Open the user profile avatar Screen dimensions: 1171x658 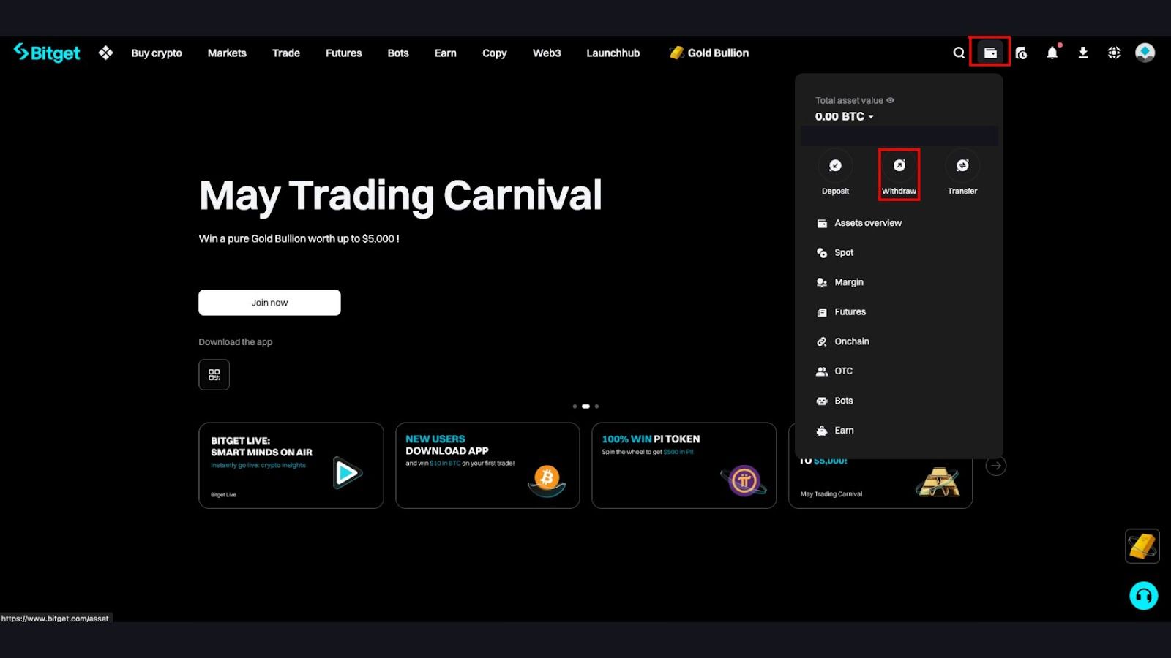pos(1145,53)
